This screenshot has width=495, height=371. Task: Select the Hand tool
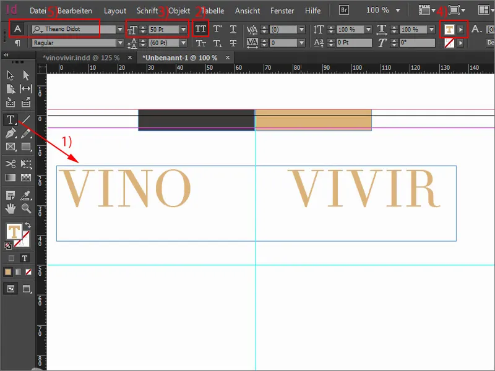11,208
